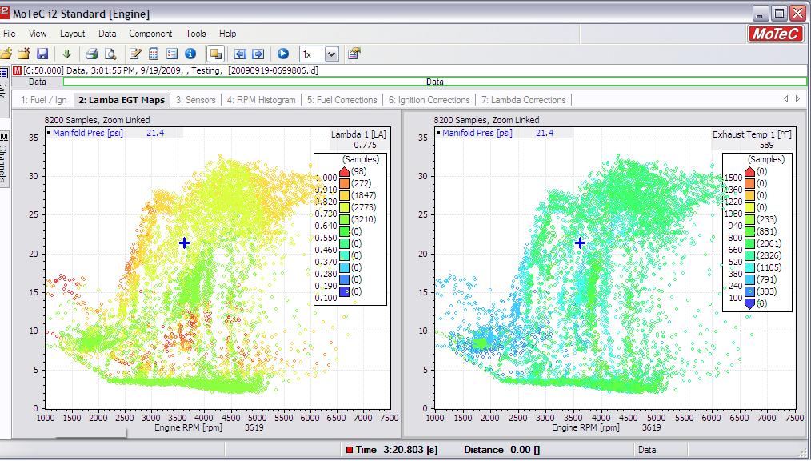Viewport: 811px width, 461px height.
Task: Click the Lambda legend swatch with 1847 samples
Action: point(344,195)
